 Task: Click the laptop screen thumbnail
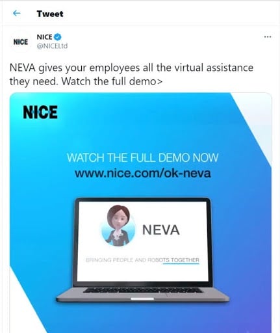click(x=143, y=241)
